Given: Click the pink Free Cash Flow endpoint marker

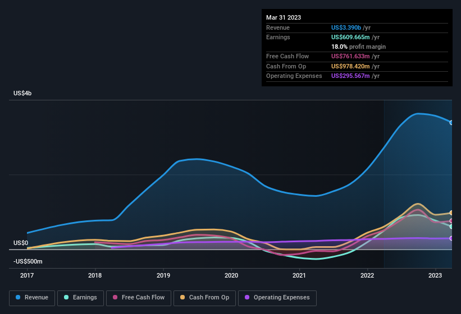Looking at the screenshot, I should point(451,221).
